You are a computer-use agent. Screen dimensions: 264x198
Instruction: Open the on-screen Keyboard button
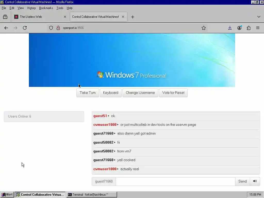pyautogui.click(x=111, y=93)
